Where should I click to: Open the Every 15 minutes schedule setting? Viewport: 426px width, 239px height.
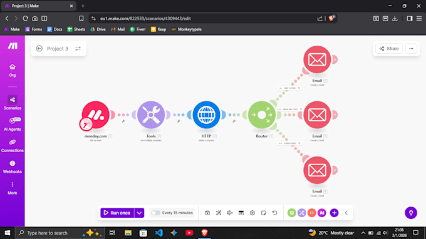pos(177,213)
